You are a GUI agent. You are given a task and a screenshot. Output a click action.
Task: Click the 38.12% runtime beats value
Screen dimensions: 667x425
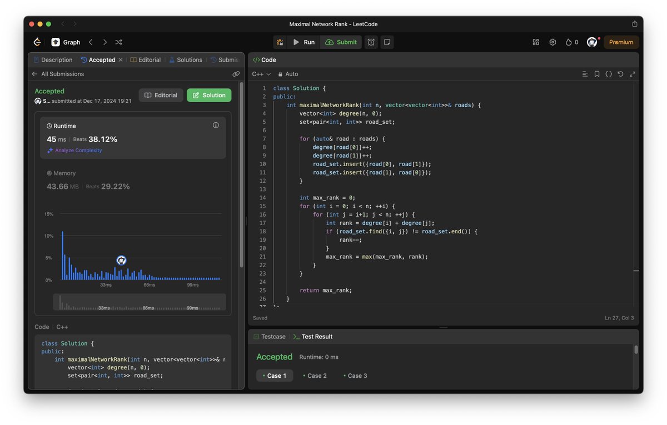point(103,139)
